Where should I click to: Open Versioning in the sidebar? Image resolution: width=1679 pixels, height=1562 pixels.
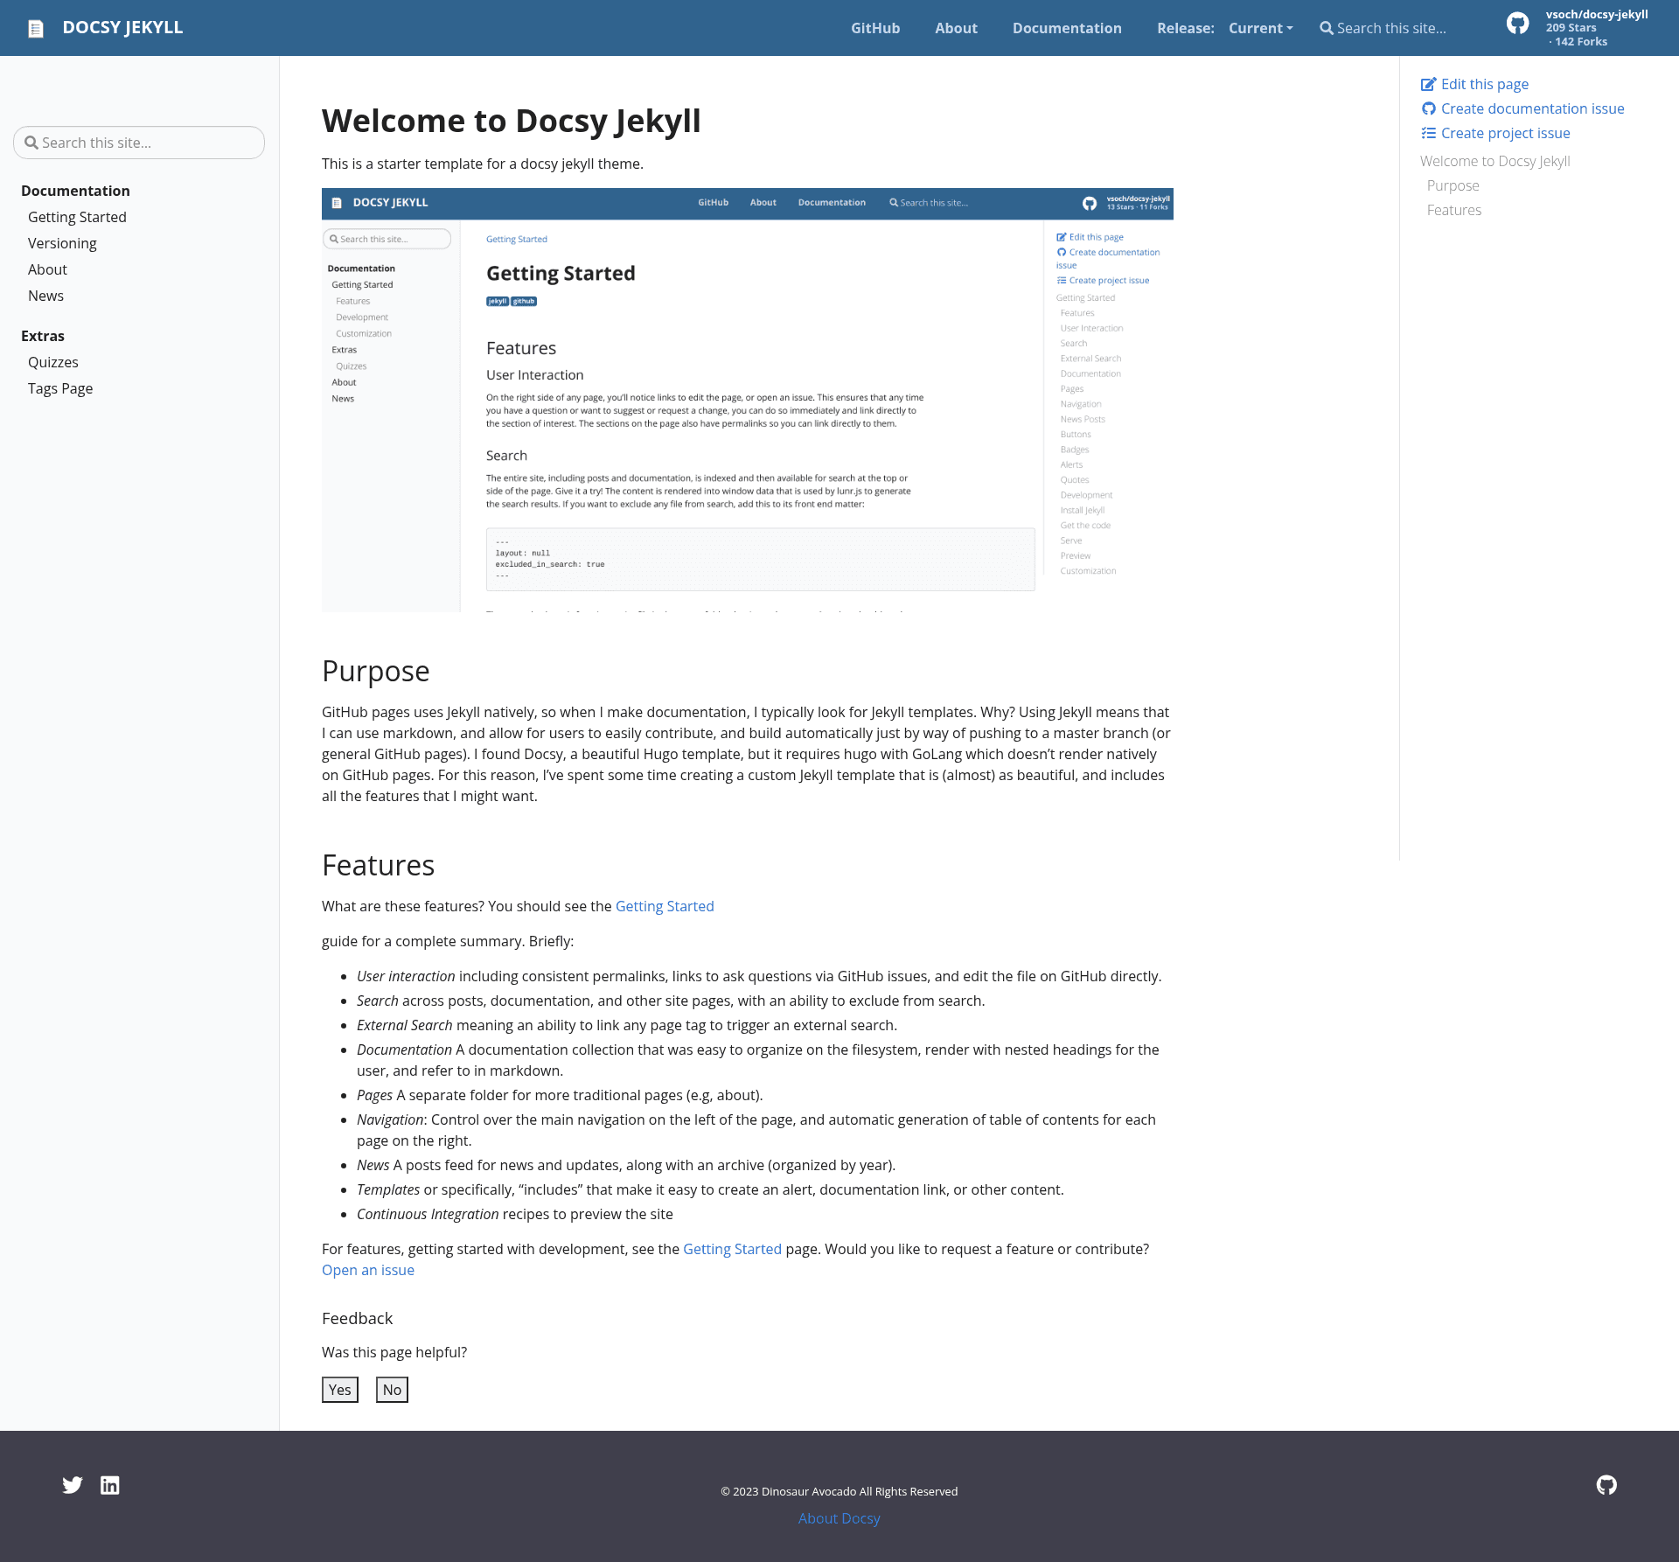tap(62, 243)
